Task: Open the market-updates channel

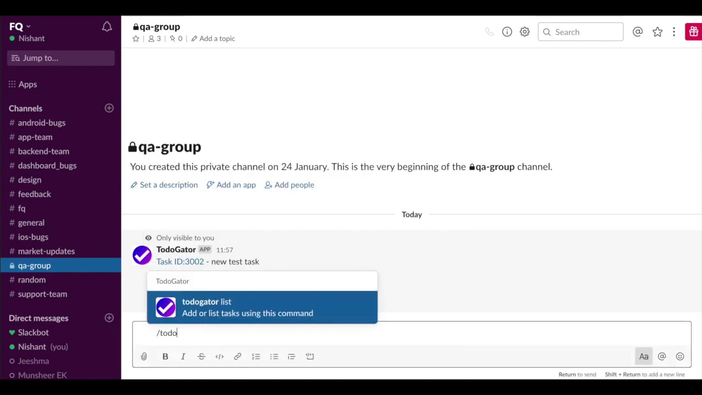Action: [x=60, y=251]
